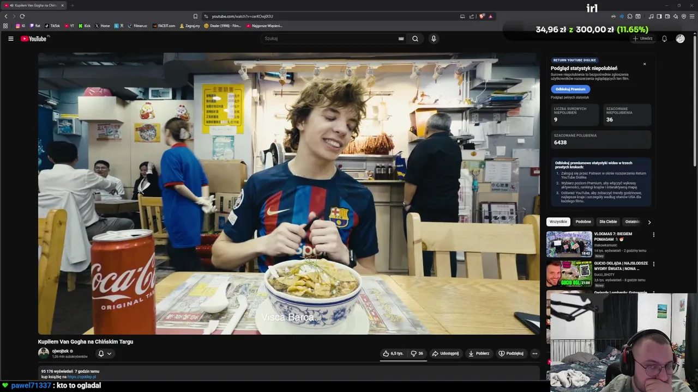Bookmark this page using the bookmark icon

pos(195,16)
